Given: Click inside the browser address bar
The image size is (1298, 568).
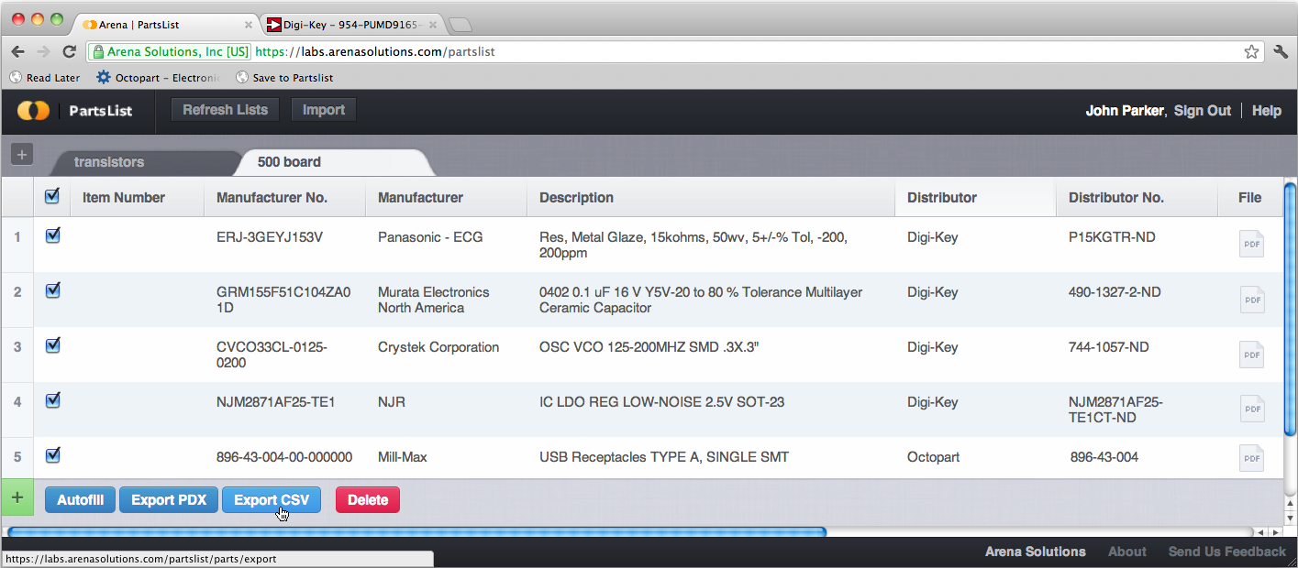Looking at the screenshot, I should 642,52.
